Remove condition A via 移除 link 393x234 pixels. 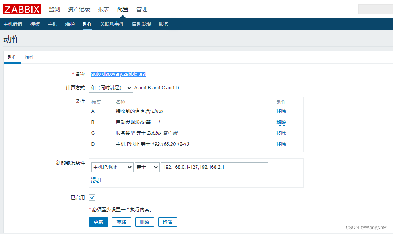click(x=281, y=111)
